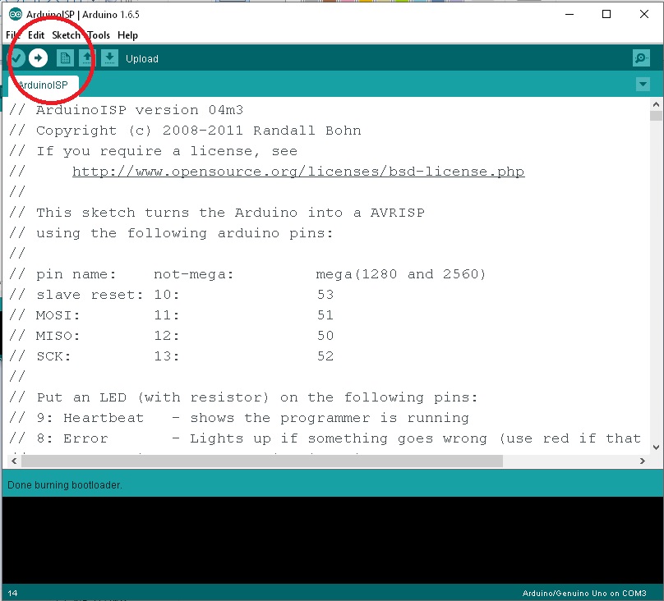Select the ArduinoISP sketch tab
The height and width of the screenshot is (601, 664).
tap(44, 85)
